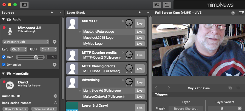Toggle the Gain checkbox
The width and height of the screenshot is (245, 111).
point(4,57)
